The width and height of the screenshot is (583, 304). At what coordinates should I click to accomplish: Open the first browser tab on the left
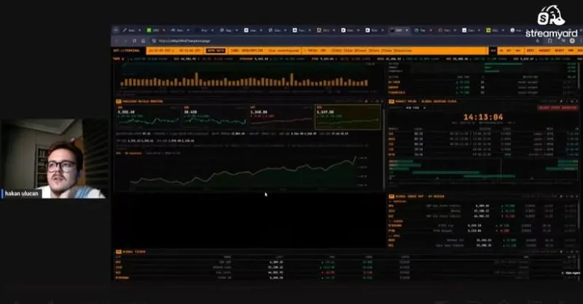pos(131,30)
